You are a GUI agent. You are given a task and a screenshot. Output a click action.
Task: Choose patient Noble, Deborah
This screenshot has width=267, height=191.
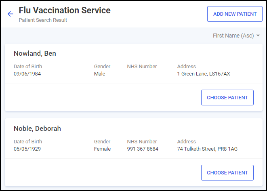[227, 172]
